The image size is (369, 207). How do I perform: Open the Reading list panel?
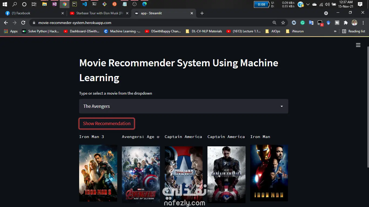pos(354,31)
